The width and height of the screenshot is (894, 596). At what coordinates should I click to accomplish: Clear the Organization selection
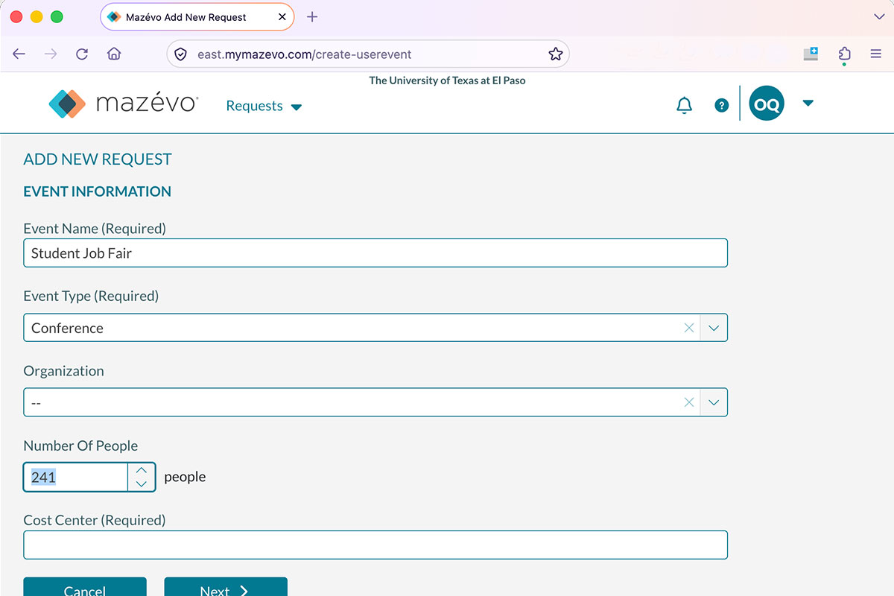click(689, 402)
